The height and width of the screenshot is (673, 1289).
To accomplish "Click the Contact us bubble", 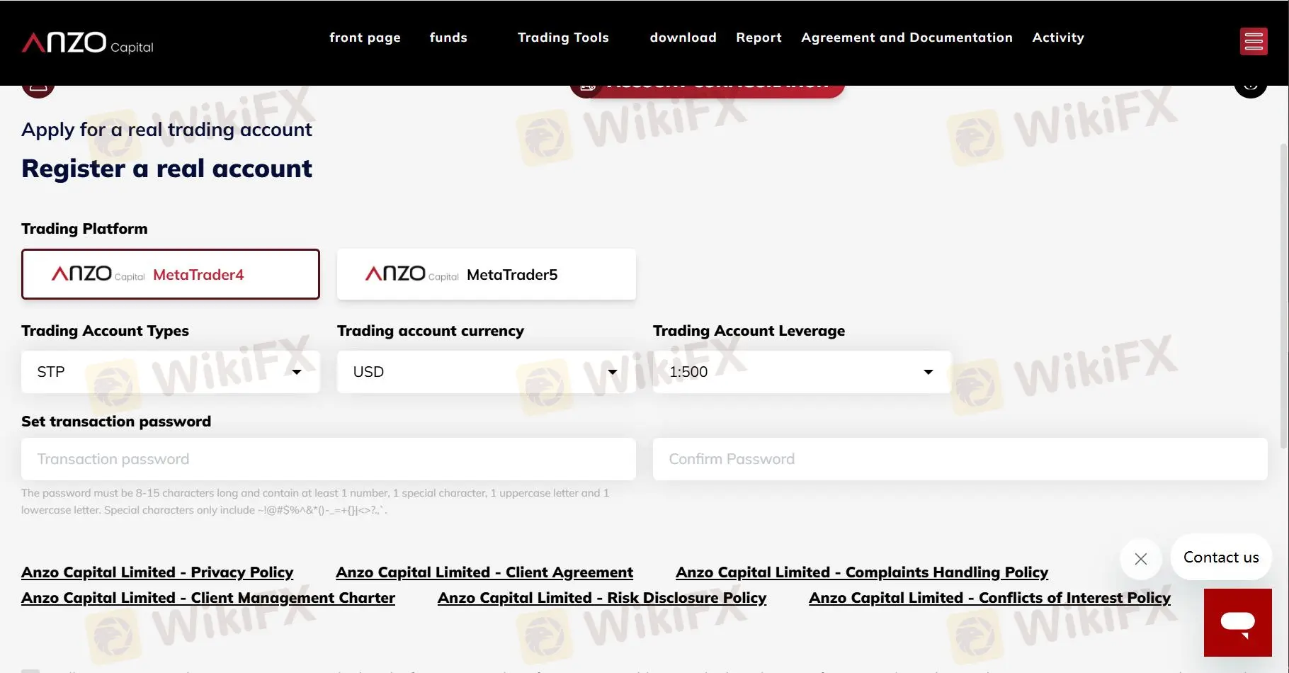I will click(1220, 558).
